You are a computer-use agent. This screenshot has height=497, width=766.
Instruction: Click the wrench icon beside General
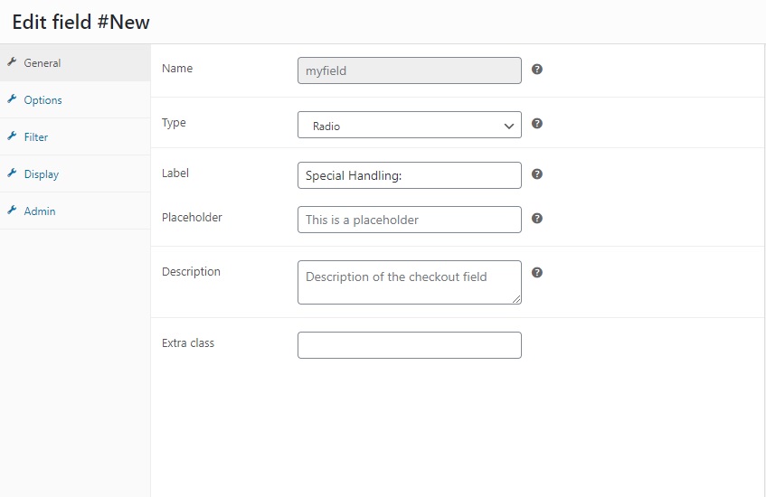coord(13,62)
